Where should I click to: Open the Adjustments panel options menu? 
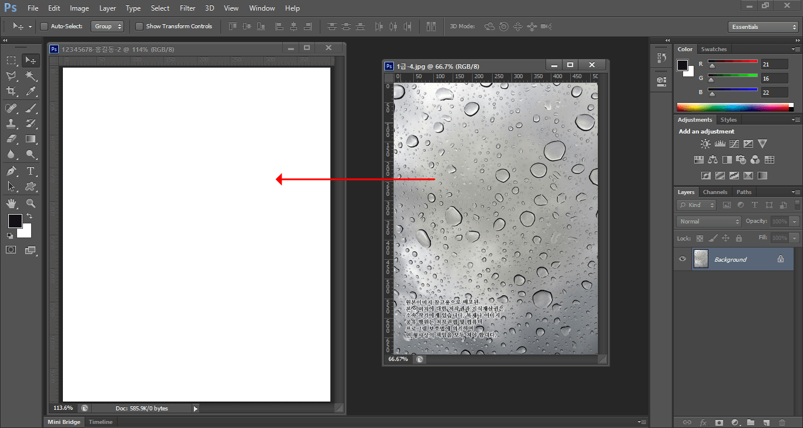(795, 120)
